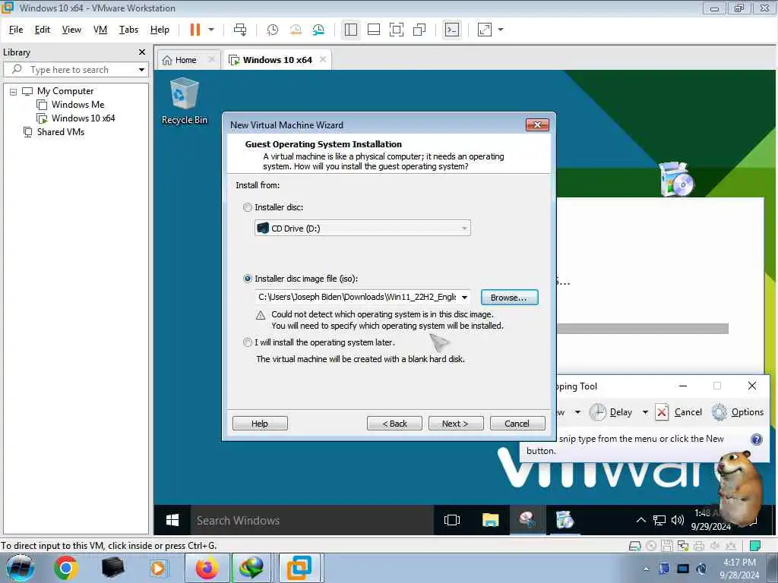Click the Send Ctrl+Alt+Del toolbar icon
Viewport: 778px width, 583px height.
[x=240, y=30]
